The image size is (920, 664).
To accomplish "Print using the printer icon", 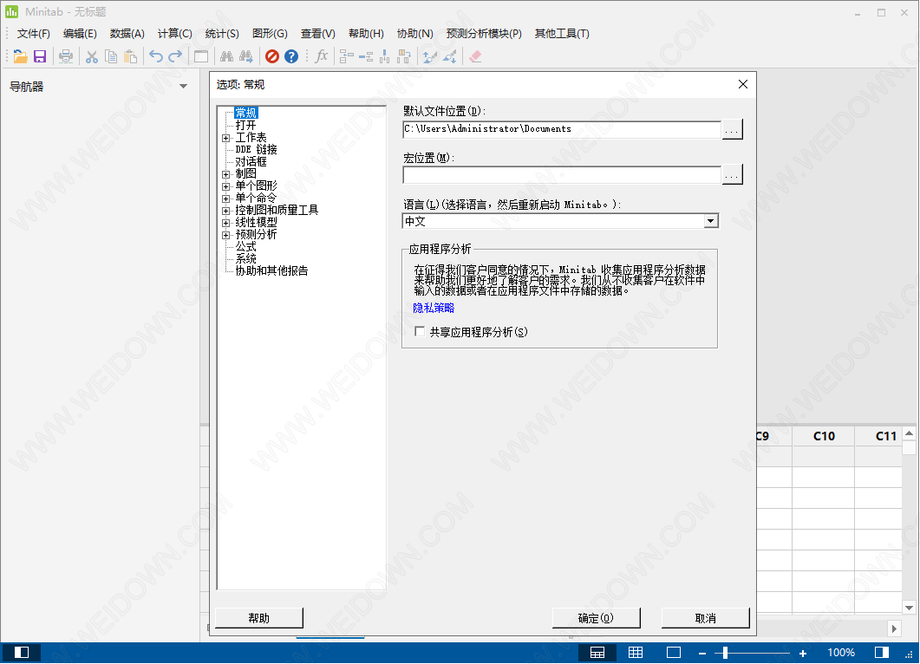I will pyautogui.click(x=66, y=56).
